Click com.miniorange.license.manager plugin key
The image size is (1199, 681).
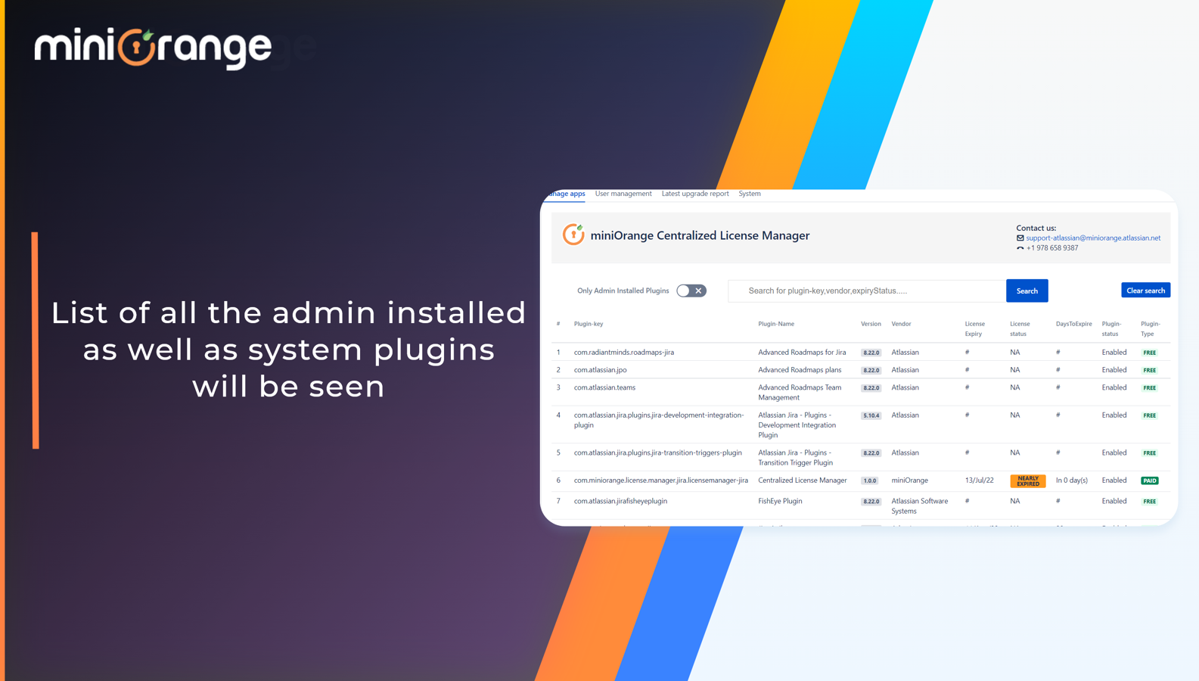(660, 480)
